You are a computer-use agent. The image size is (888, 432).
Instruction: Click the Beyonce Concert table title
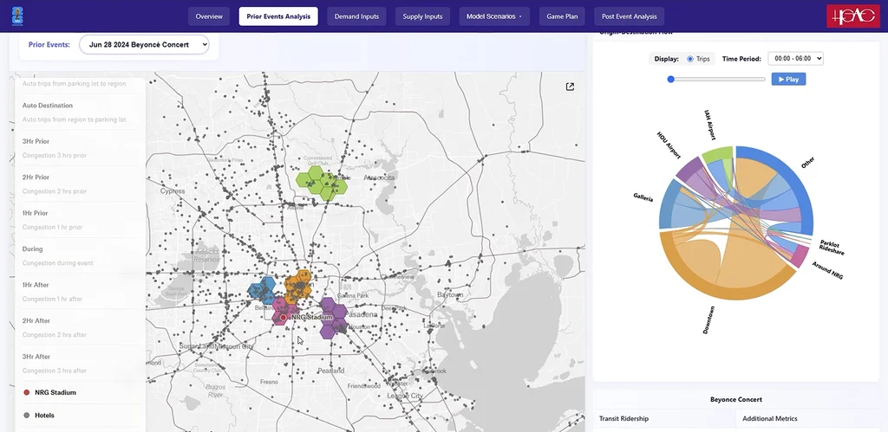735,399
